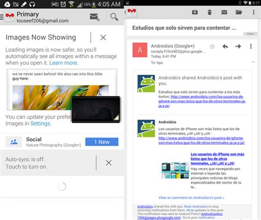Screen dimensions: 261x220
Task: Tap sender name Androidsis (Google+)
Action: click(173, 46)
